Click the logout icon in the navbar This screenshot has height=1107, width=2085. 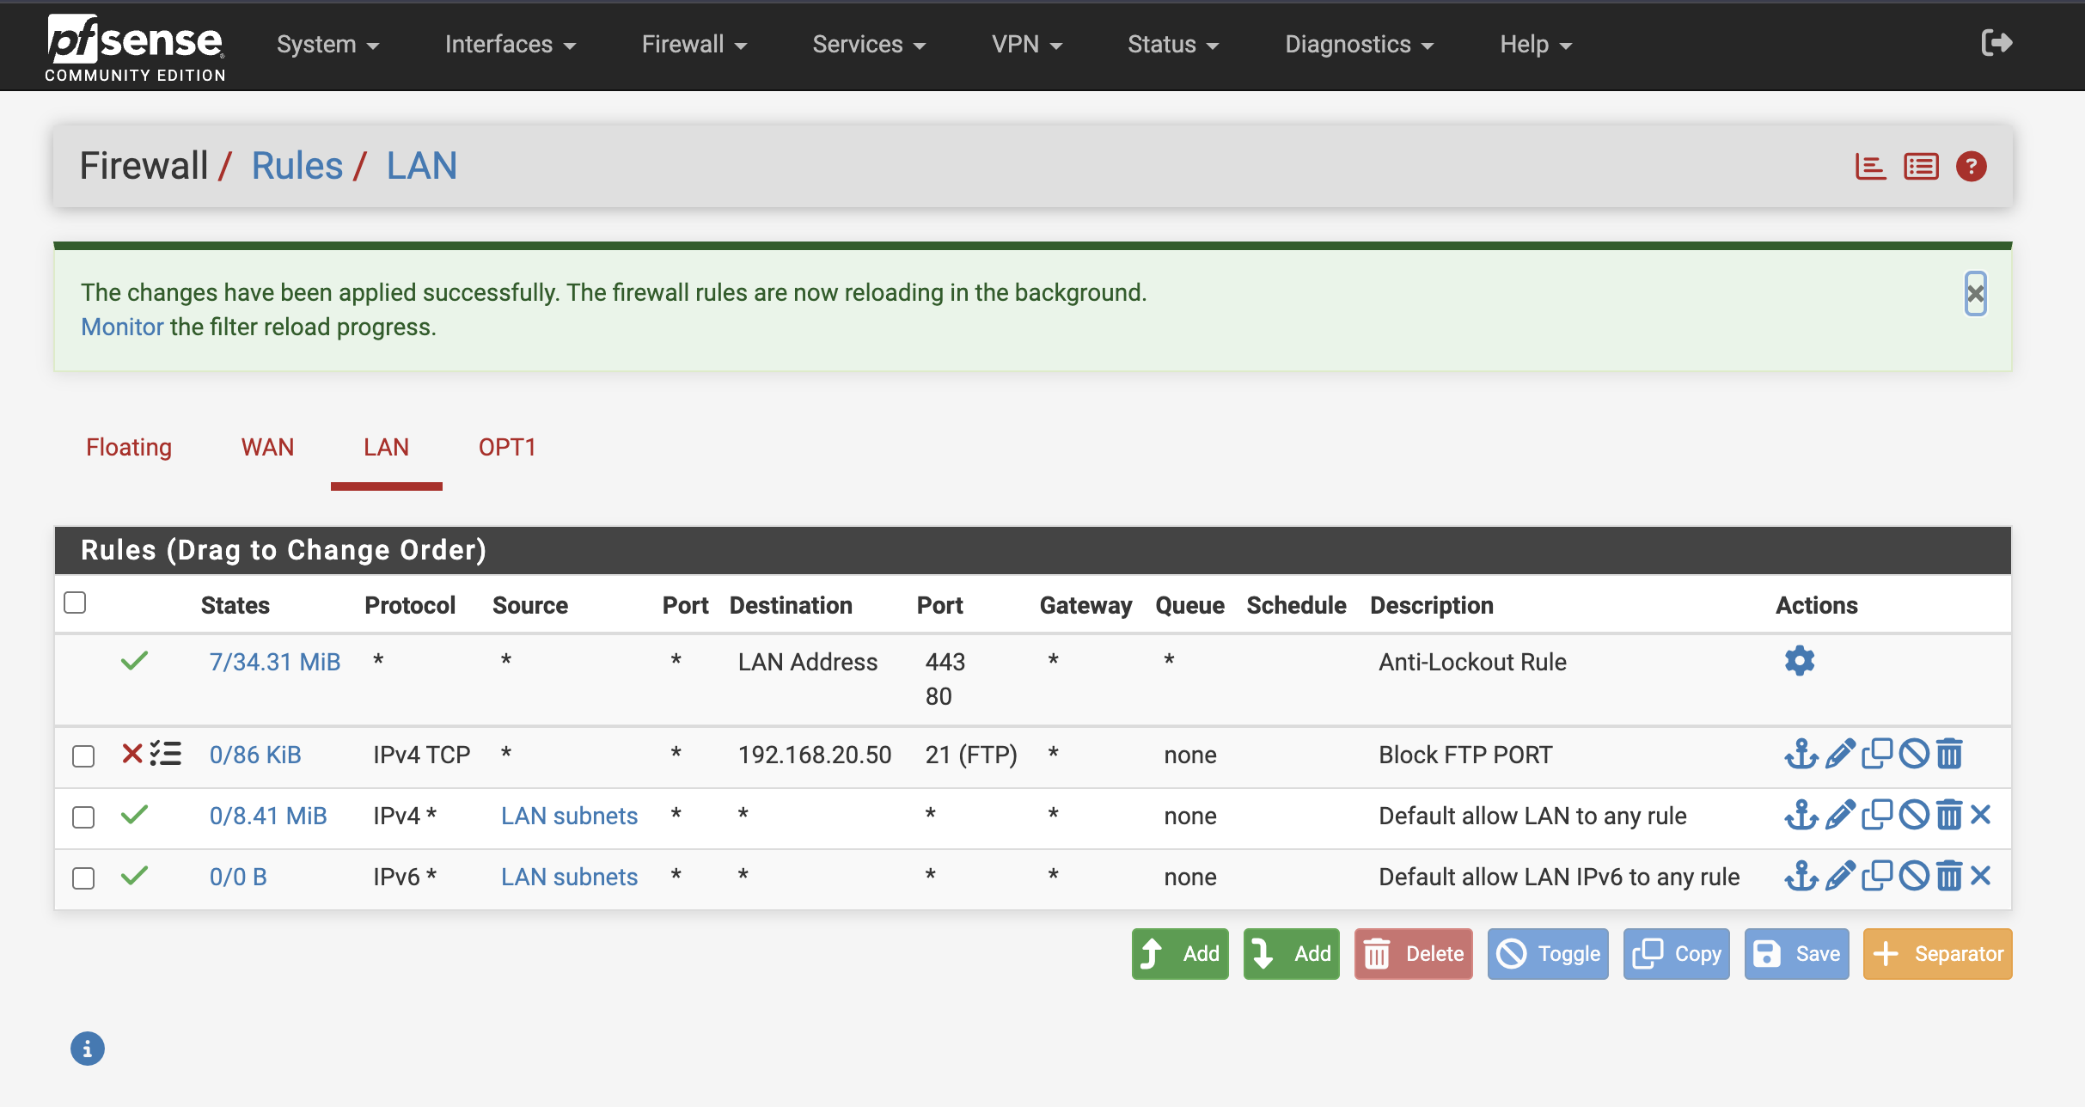[x=1996, y=43]
